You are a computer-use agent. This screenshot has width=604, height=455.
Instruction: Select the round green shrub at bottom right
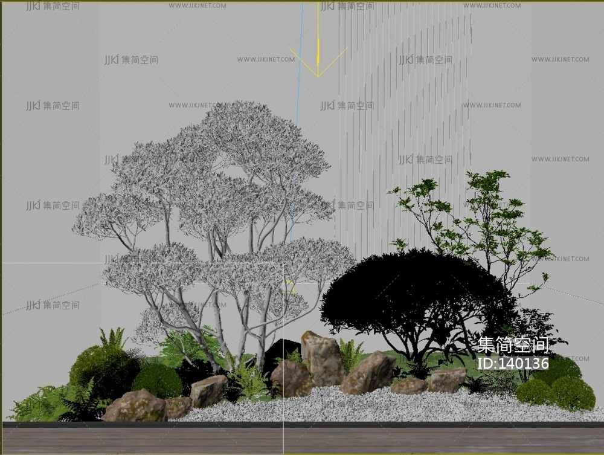(x=572, y=393)
